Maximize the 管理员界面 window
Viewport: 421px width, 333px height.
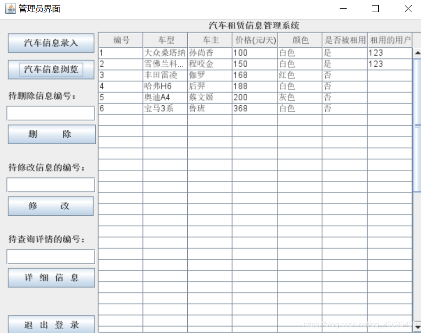(x=375, y=8)
